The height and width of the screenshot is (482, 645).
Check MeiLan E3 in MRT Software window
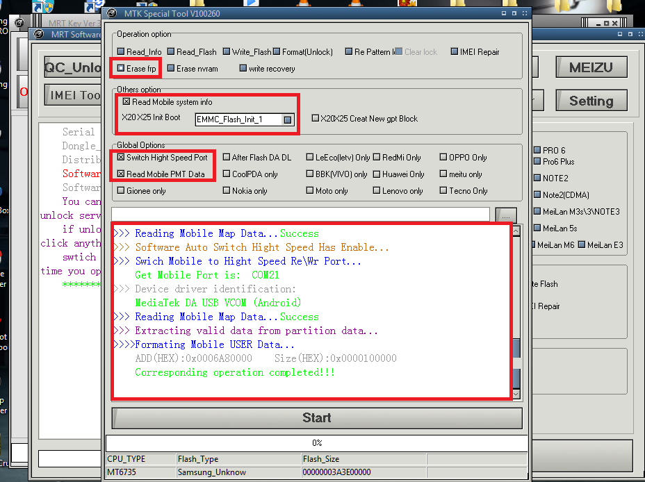click(582, 244)
